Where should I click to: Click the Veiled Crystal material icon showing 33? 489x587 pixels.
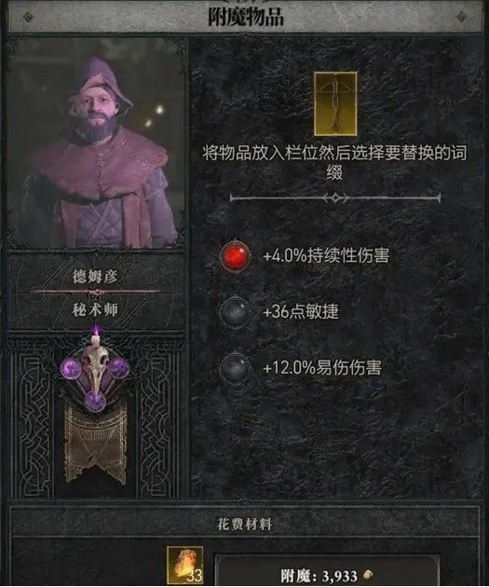pos(184,566)
